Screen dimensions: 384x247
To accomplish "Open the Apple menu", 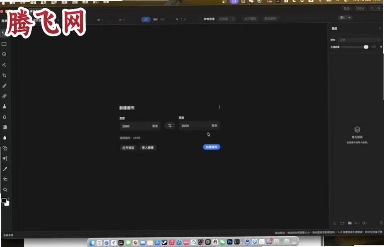I will coord(3,3).
